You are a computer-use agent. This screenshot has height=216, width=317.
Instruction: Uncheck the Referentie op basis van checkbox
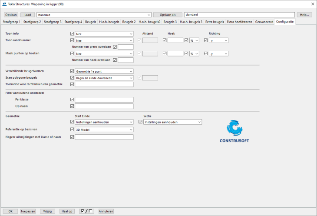click(x=72, y=129)
